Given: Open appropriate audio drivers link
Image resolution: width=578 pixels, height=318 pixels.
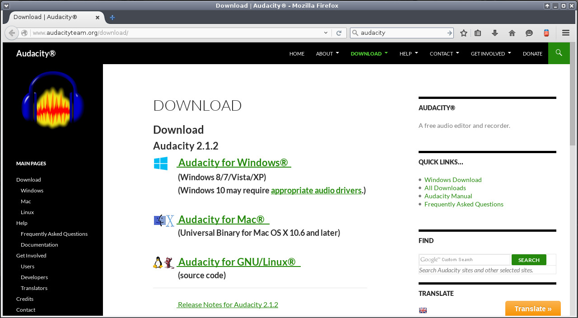Looking at the screenshot, I should [316, 190].
